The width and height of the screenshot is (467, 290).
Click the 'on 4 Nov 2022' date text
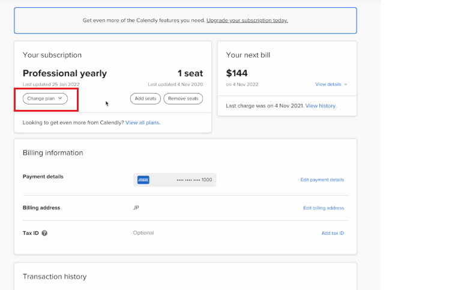242,84
